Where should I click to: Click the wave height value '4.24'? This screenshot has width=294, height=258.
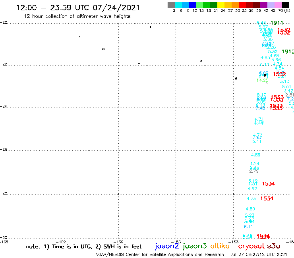255,164
